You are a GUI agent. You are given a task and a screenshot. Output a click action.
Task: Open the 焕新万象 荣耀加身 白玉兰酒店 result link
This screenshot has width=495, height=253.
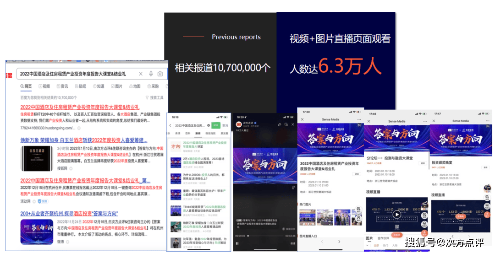click(x=84, y=140)
